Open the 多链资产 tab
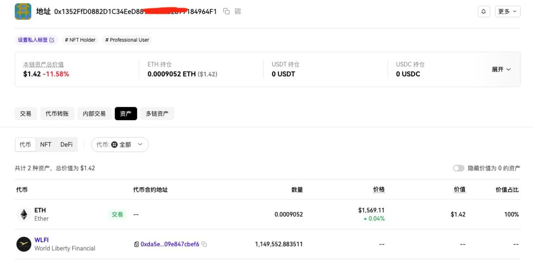The width and height of the screenshot is (533, 267). coord(157,114)
